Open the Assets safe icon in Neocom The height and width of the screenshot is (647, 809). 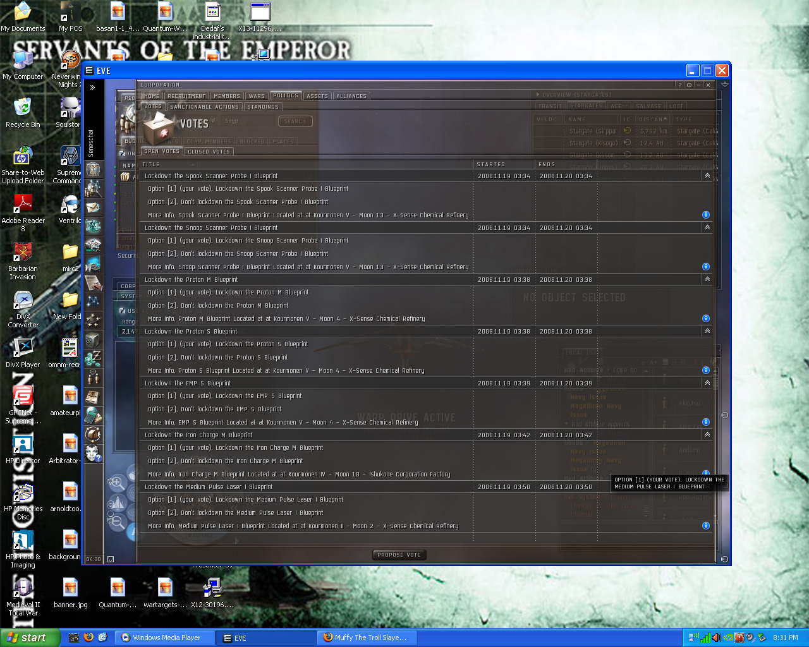pyautogui.click(x=94, y=340)
